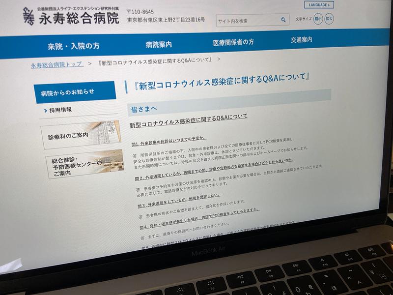This screenshot has width=393, height=295.
Task: Click the address 東京都台東区東上野2丁目23番16号
Action: pos(166,20)
